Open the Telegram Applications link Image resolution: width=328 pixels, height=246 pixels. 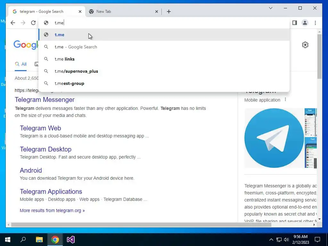pyautogui.click(x=51, y=192)
